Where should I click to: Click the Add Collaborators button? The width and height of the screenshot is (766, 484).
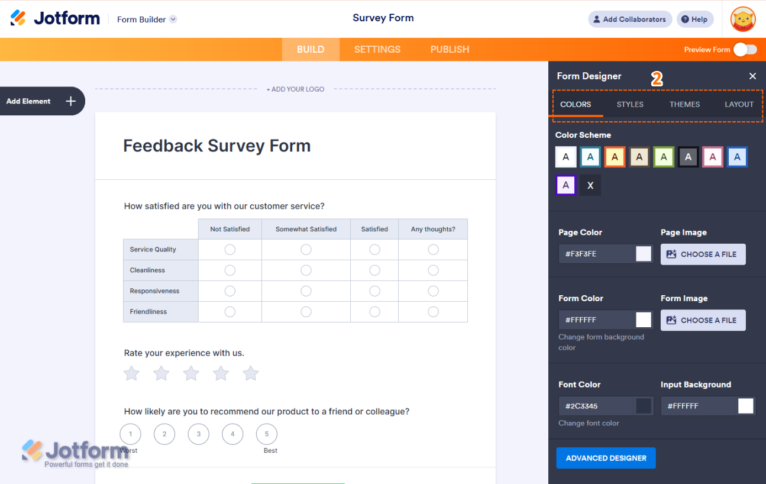[x=630, y=20]
